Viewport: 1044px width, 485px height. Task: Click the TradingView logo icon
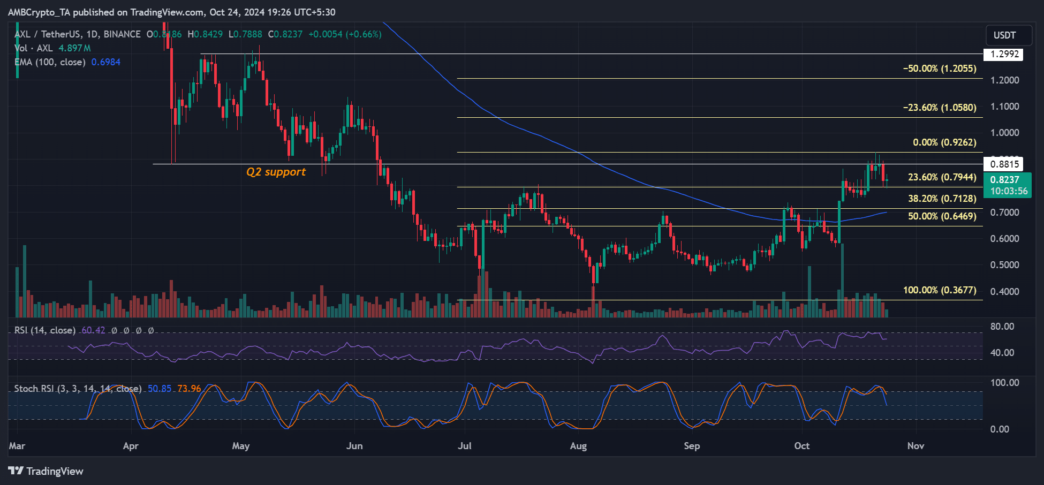tap(16, 471)
